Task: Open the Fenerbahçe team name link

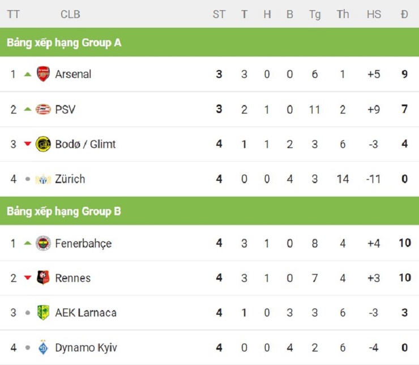Action: 83,244
